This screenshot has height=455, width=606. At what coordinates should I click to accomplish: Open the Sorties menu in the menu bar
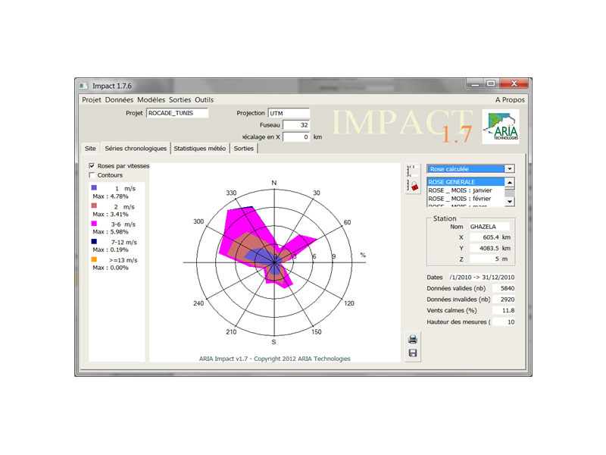point(180,100)
